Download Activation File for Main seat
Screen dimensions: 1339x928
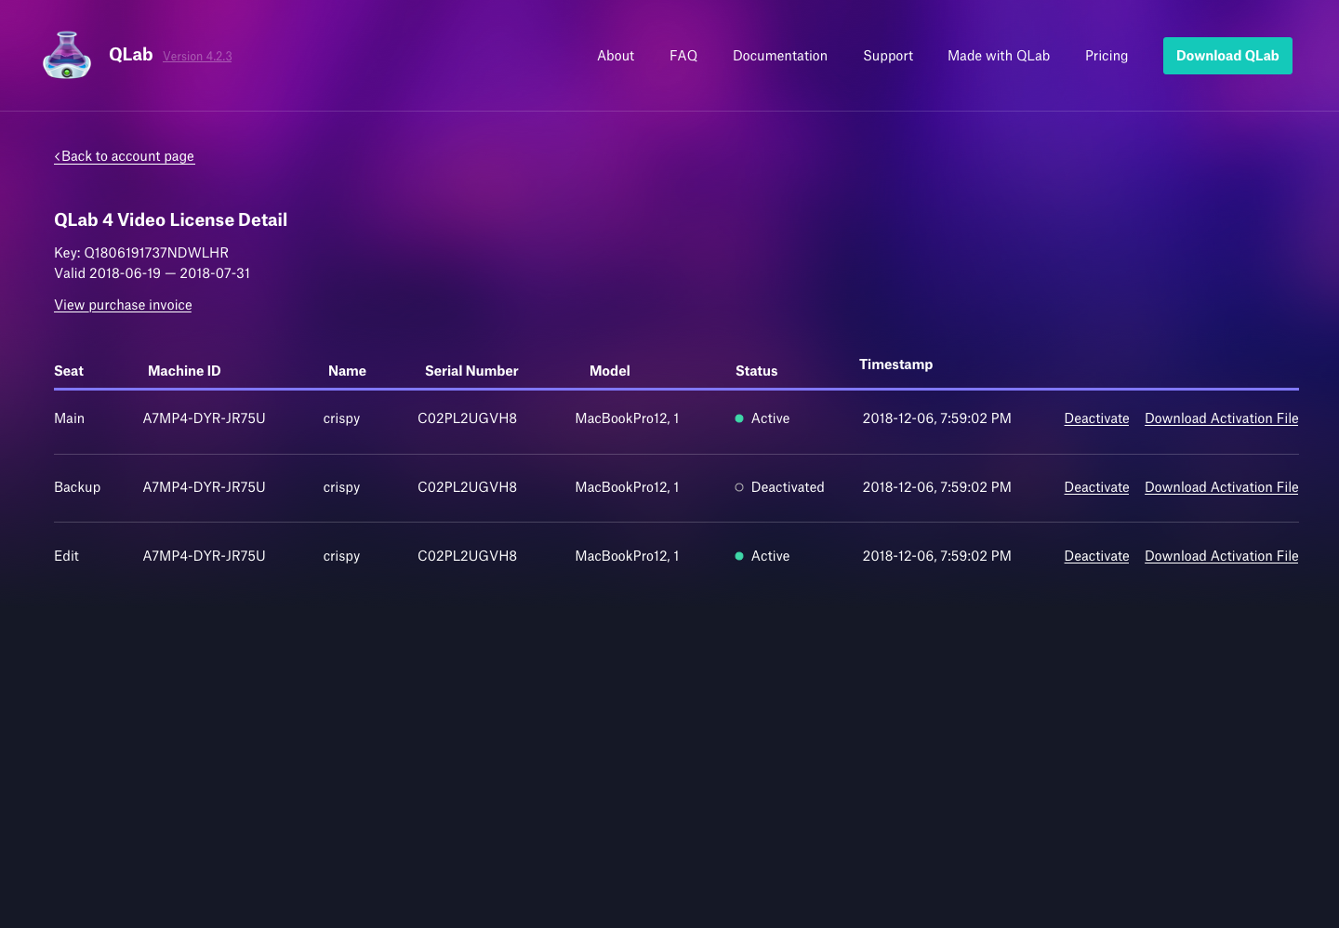(x=1222, y=418)
